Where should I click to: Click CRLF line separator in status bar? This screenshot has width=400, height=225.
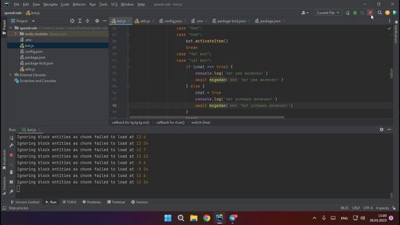click(356, 208)
